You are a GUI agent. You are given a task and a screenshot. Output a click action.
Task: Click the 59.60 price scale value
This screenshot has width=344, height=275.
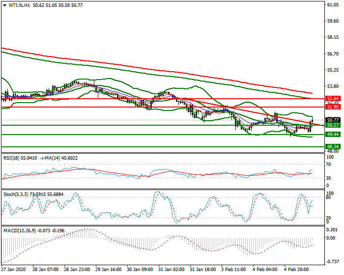(333, 21)
